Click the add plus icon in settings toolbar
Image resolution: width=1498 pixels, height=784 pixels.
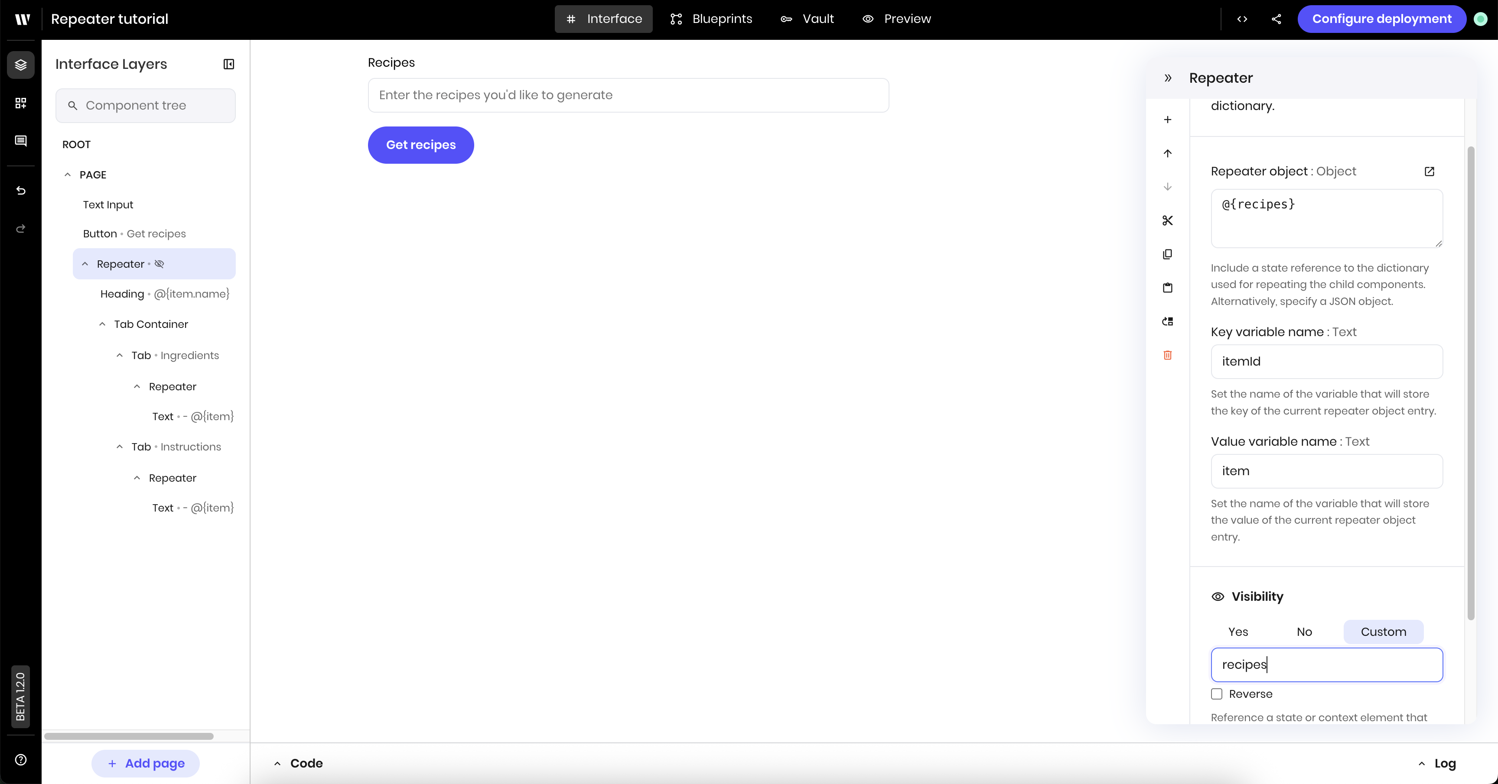pos(1168,120)
